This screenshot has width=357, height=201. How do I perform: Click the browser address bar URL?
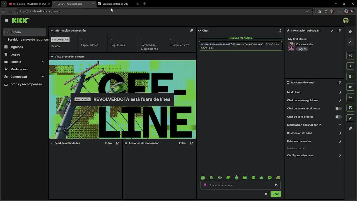(40, 11)
